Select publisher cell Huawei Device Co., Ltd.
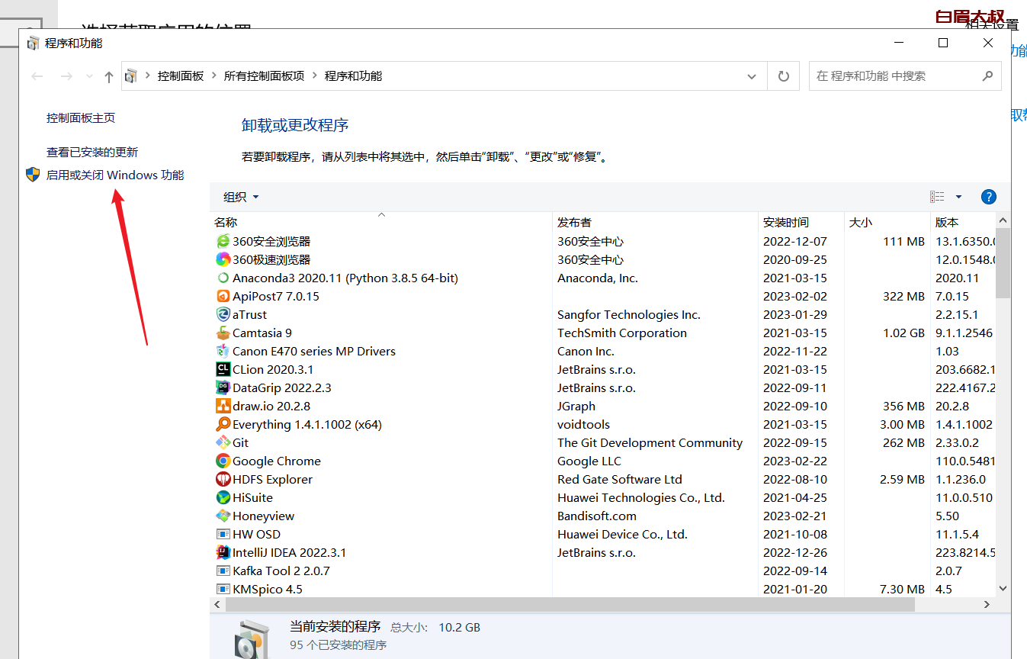Viewport: 1027px width, 659px height. point(622,534)
